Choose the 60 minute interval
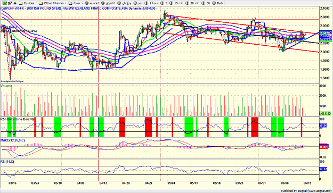The height and width of the screenshot is (193, 333). [206, 3]
